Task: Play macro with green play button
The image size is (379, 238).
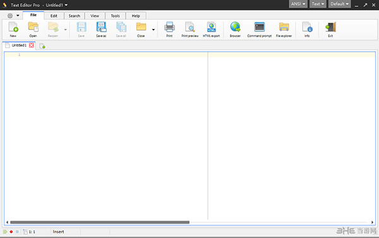Action: [5, 232]
